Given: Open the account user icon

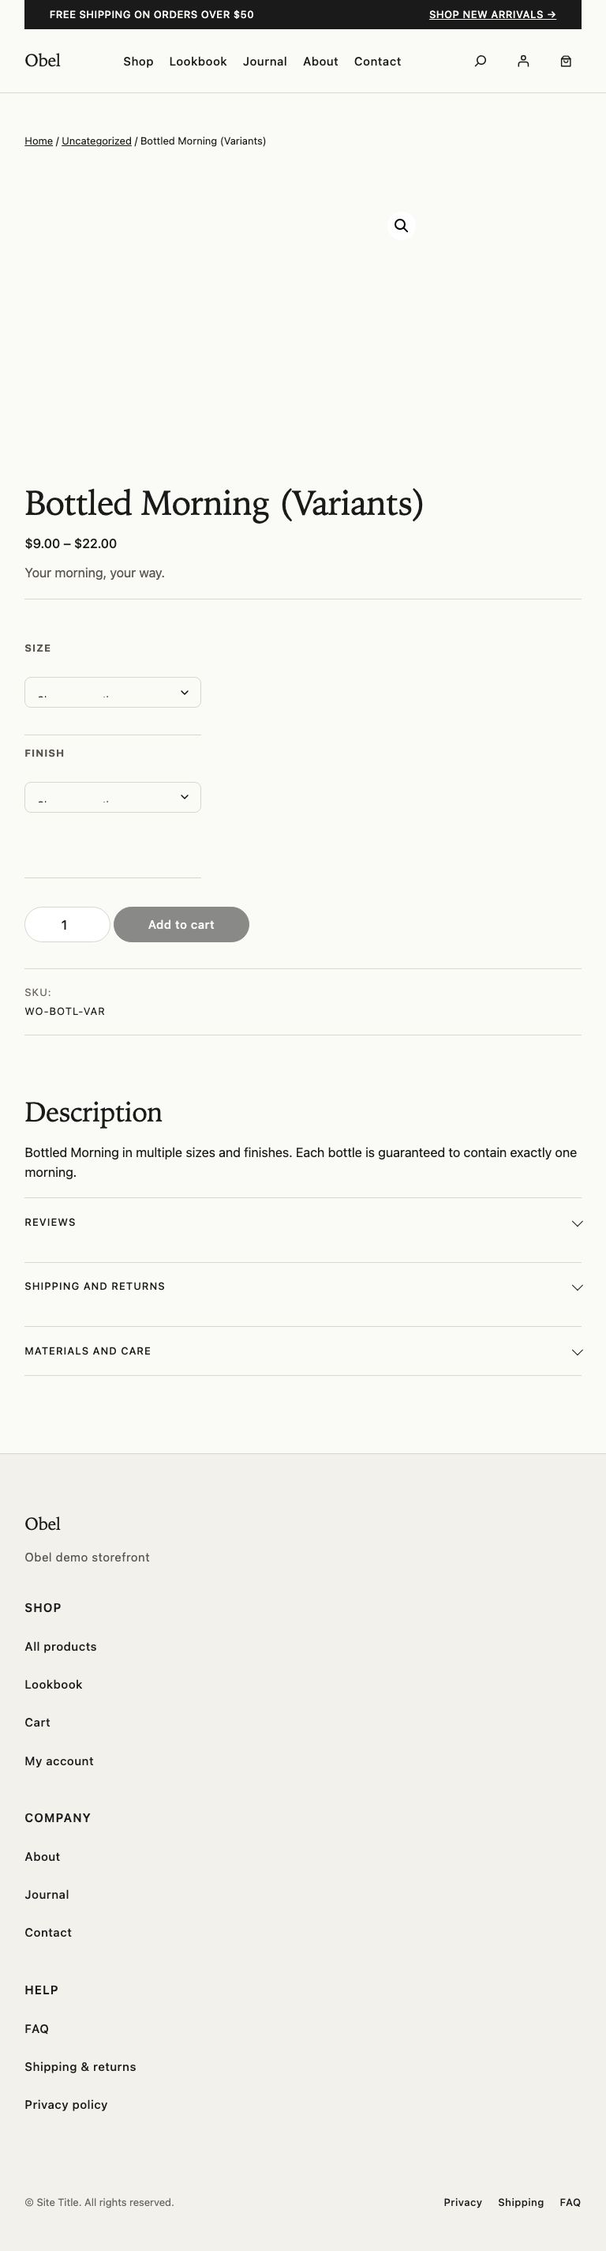Looking at the screenshot, I should pos(523,61).
